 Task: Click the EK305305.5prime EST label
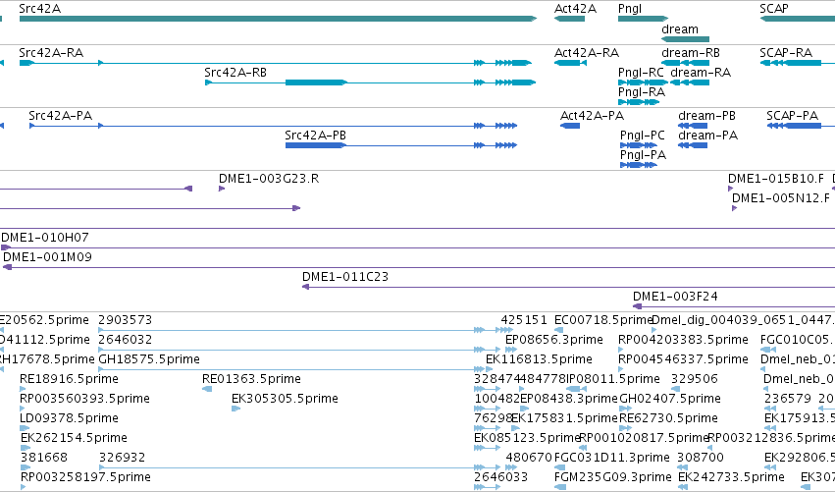coord(285,399)
